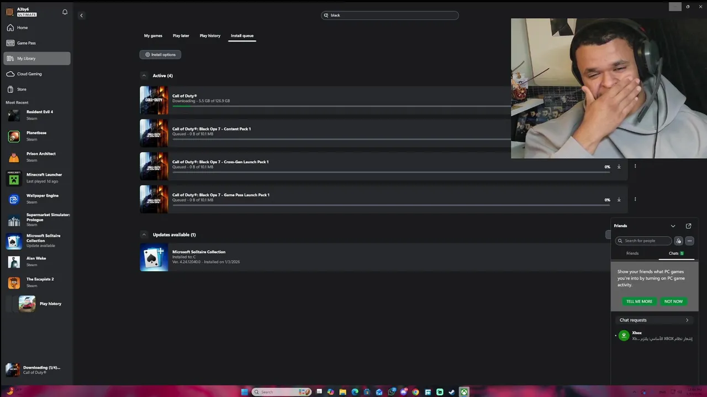Click the find-friends icon next to search
Viewport: 707px width, 397px height.
[679, 241]
